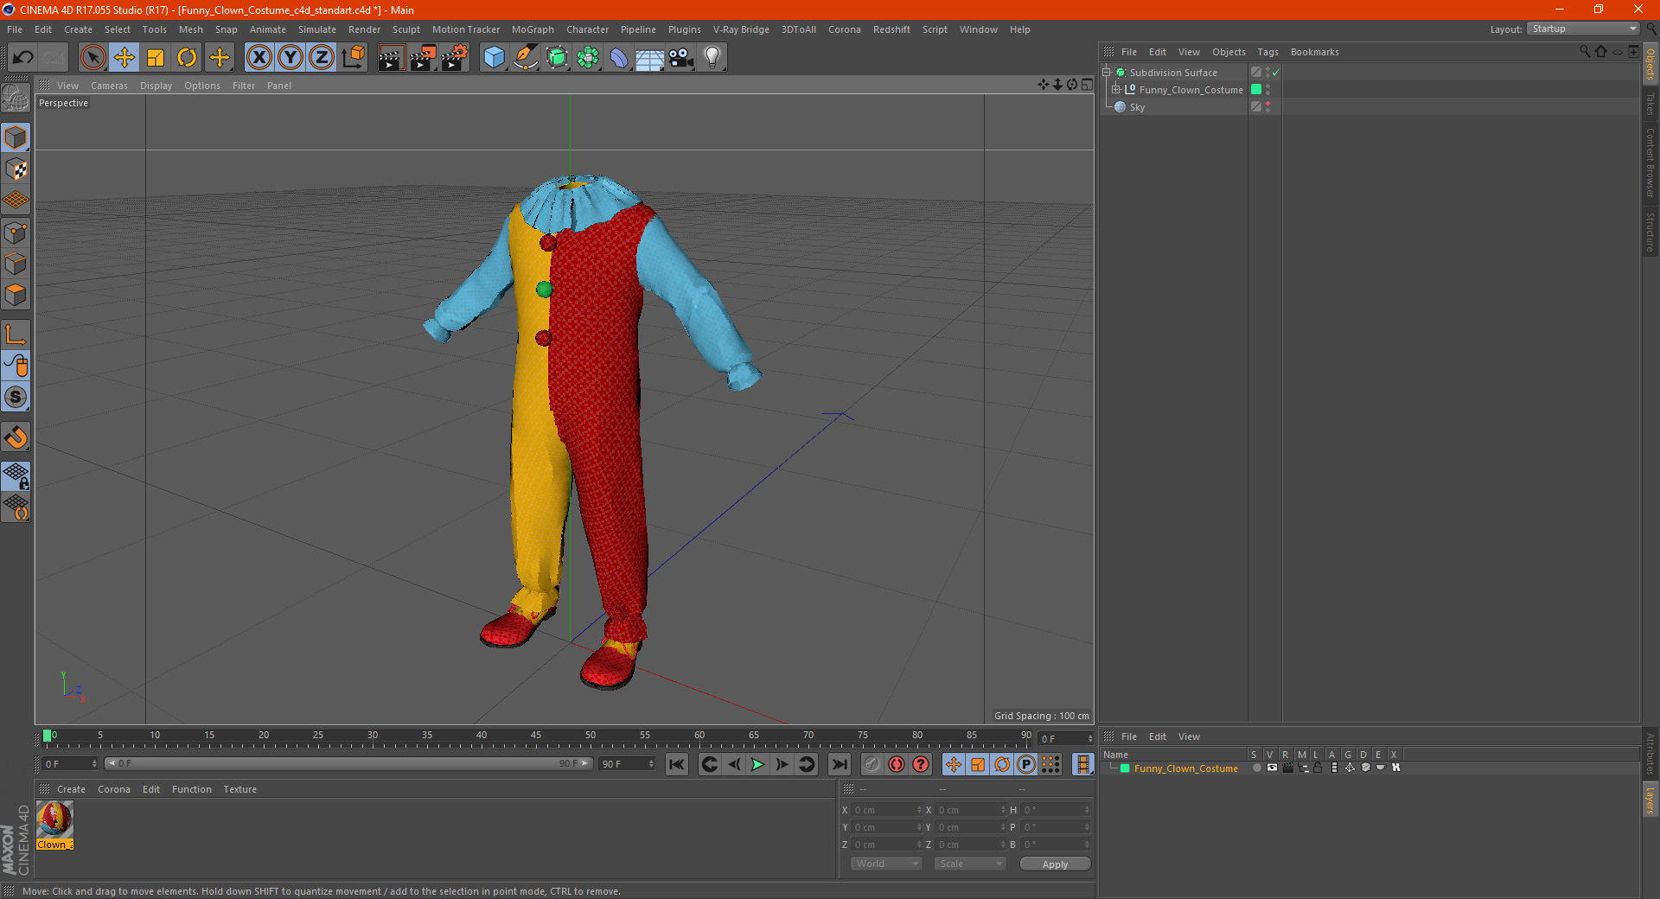Switch to Points mode
The width and height of the screenshot is (1660, 899).
pos(16,233)
